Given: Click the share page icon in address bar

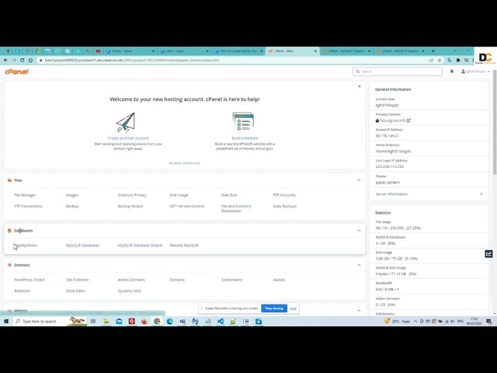Looking at the screenshot, I should coord(431,61).
